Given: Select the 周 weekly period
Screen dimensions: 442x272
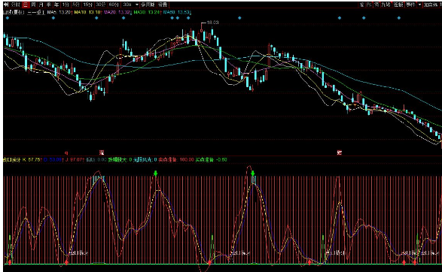Looking at the screenshot, I should [34, 5].
